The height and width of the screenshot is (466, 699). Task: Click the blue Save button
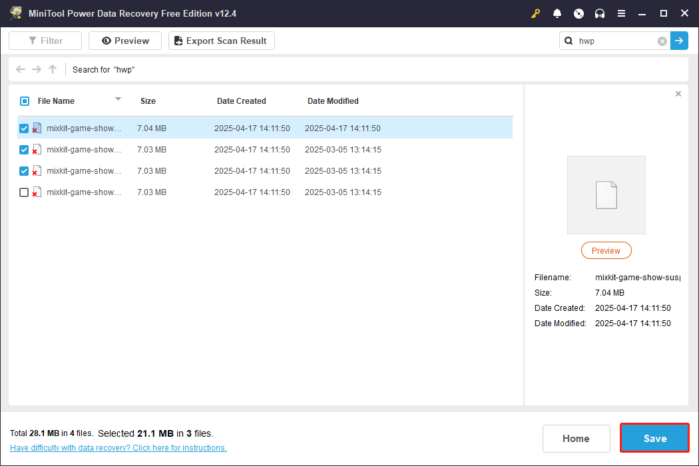(x=655, y=438)
